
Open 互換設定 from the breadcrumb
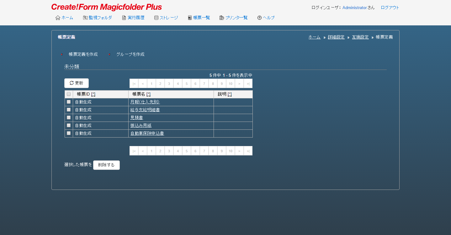[x=360, y=37]
